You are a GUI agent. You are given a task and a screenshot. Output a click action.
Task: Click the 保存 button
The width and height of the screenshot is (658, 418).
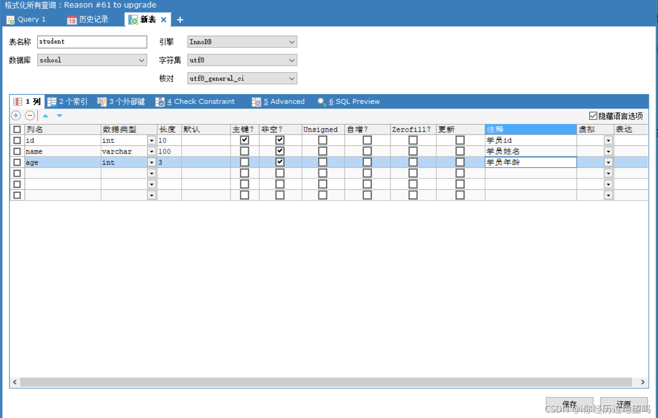pos(570,404)
